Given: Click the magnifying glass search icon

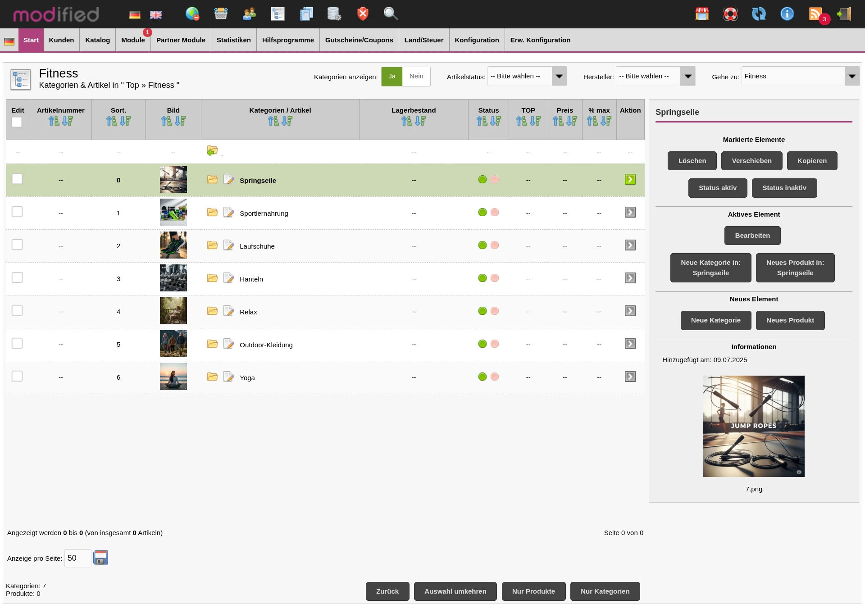Looking at the screenshot, I should click(x=390, y=14).
